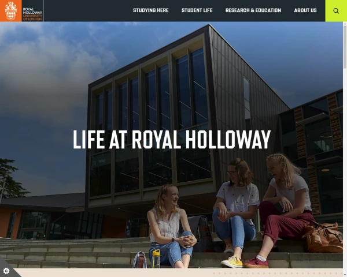
Task: Click the lime green search button background
Action: 336,11
